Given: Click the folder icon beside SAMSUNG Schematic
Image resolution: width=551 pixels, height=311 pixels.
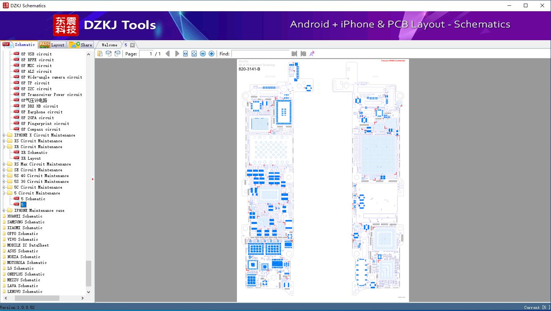Looking at the screenshot, I should pos(4,222).
